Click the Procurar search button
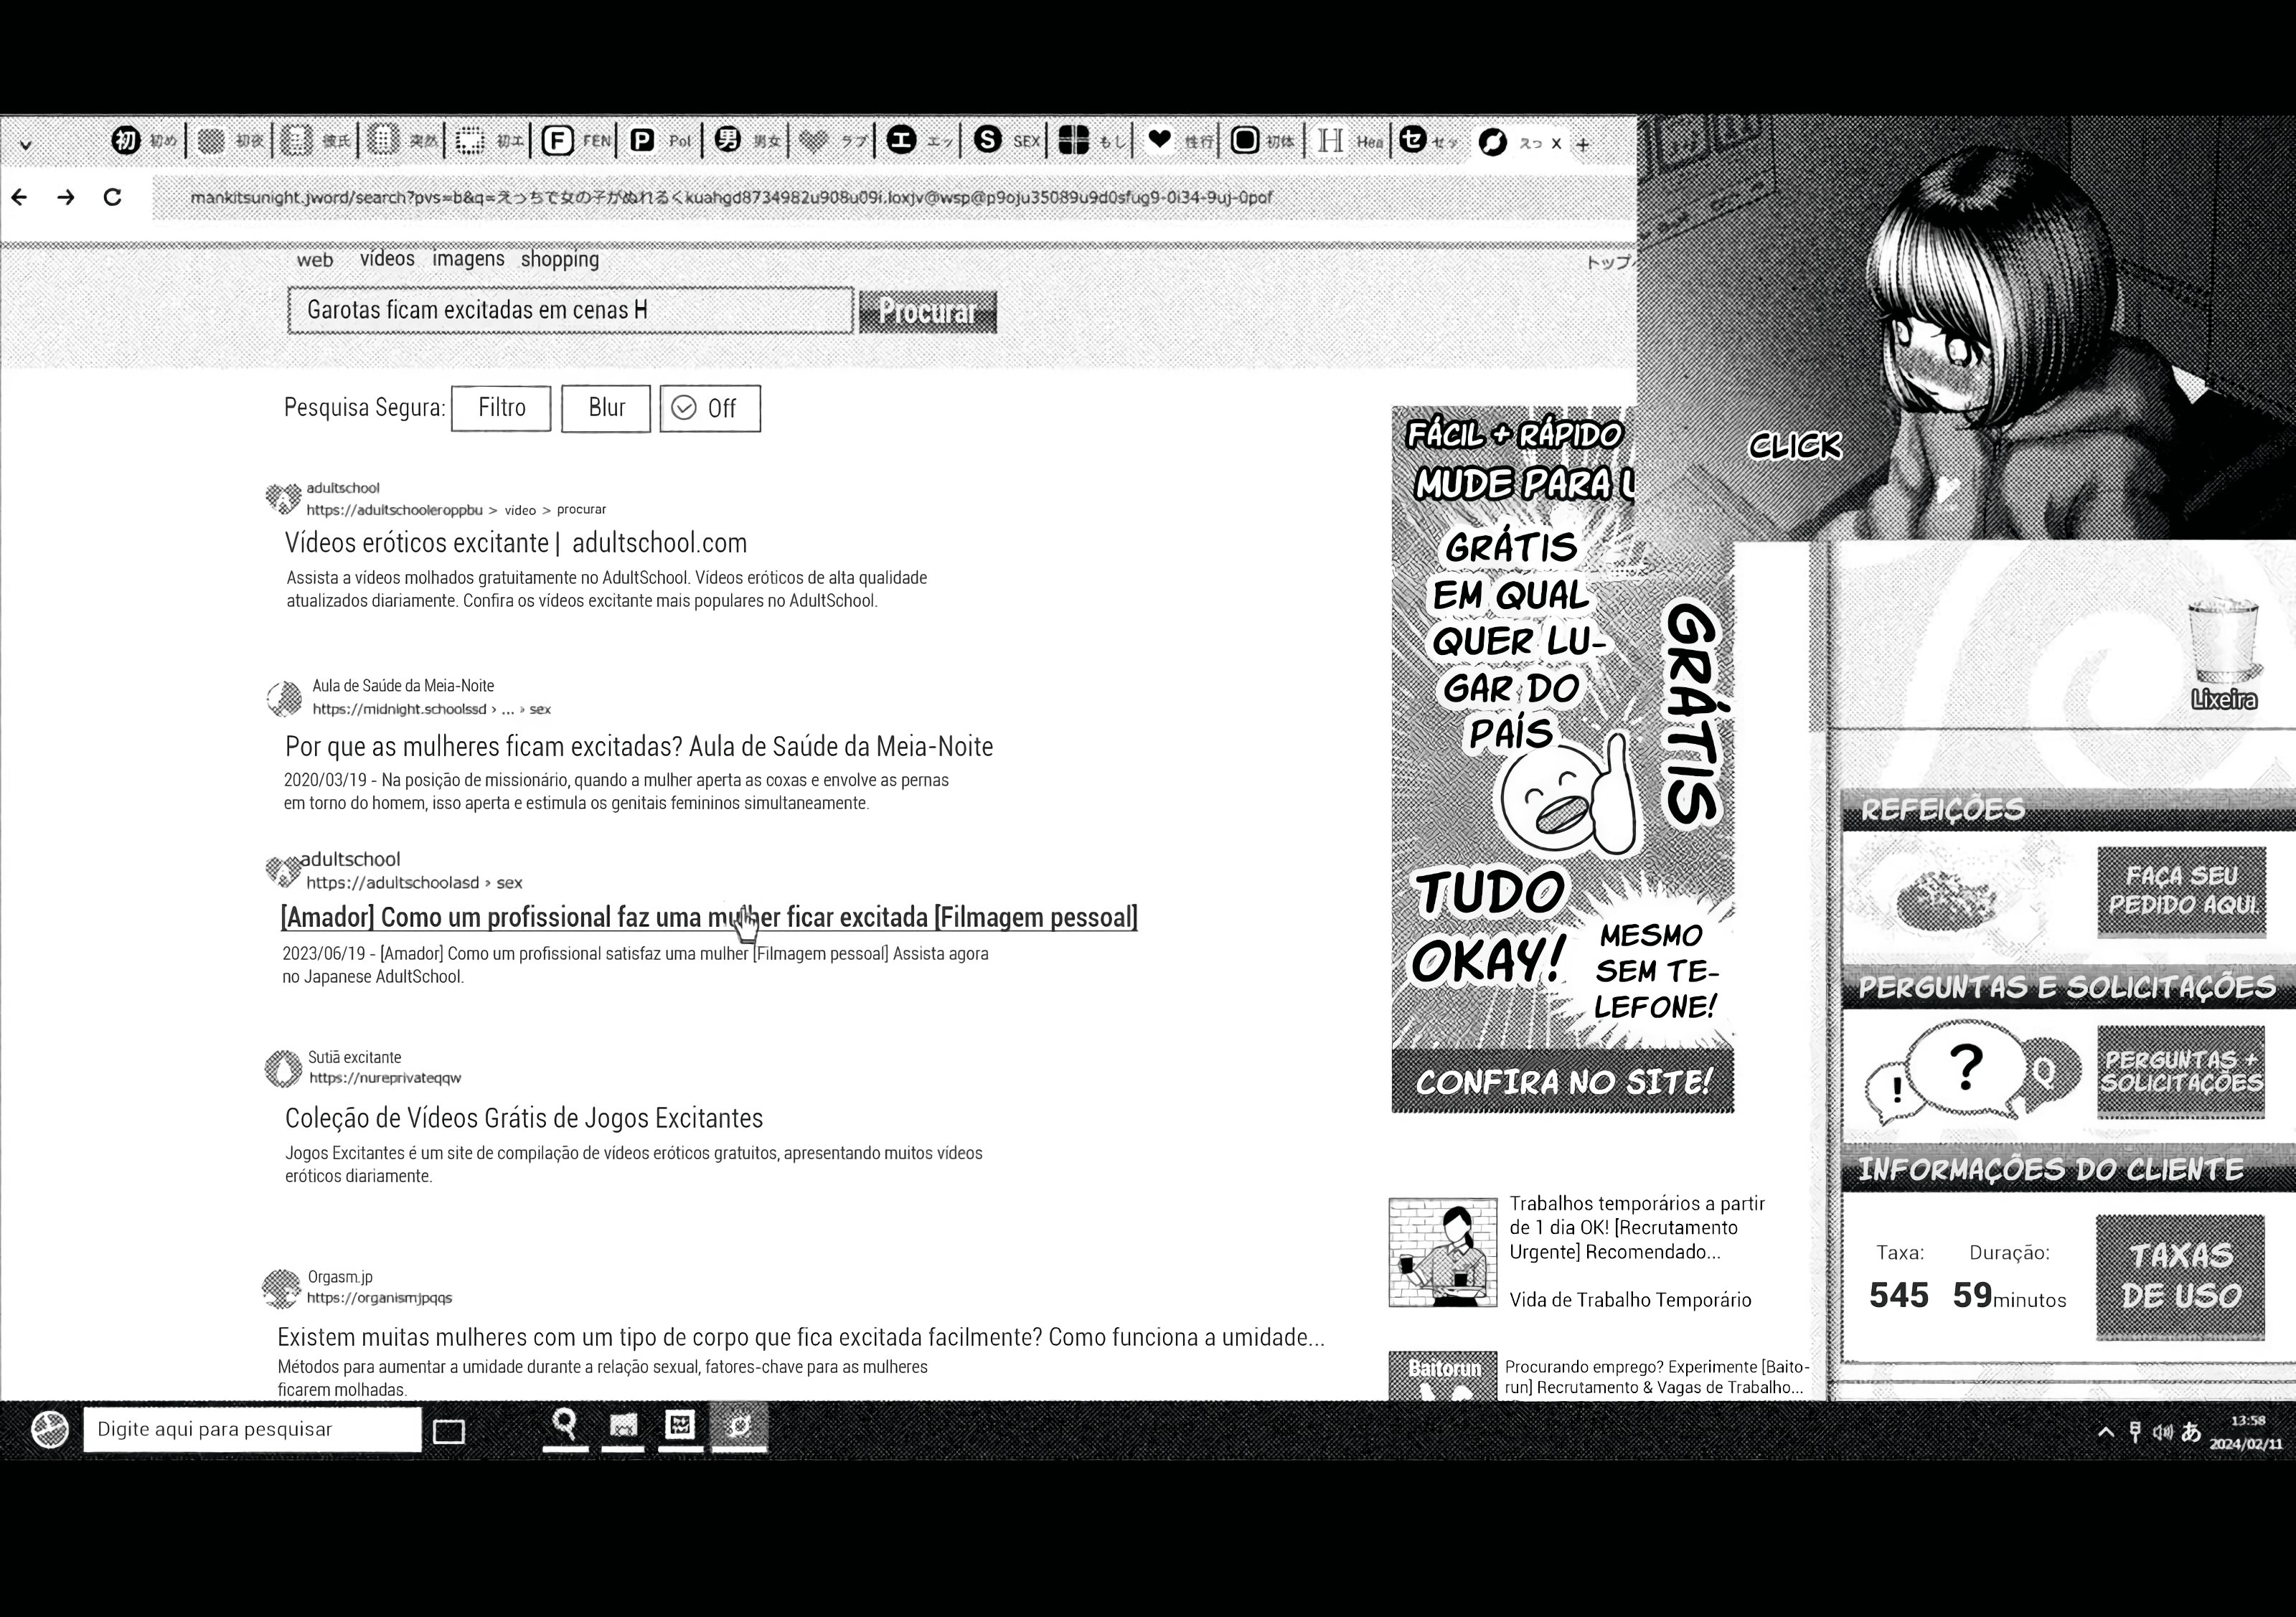Viewport: 2296px width, 1617px height. 928,312
